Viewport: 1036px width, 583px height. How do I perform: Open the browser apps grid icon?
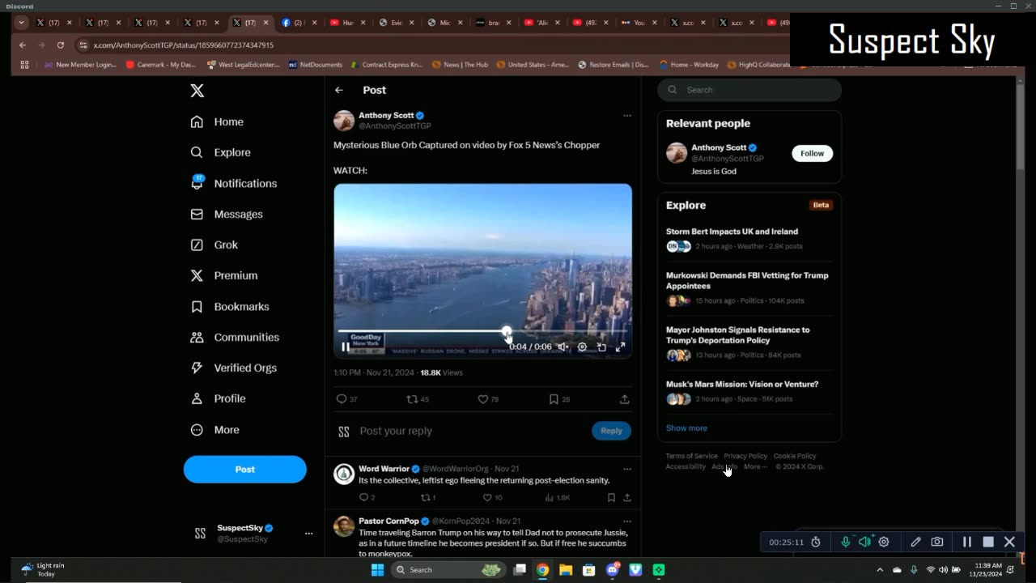[24, 65]
